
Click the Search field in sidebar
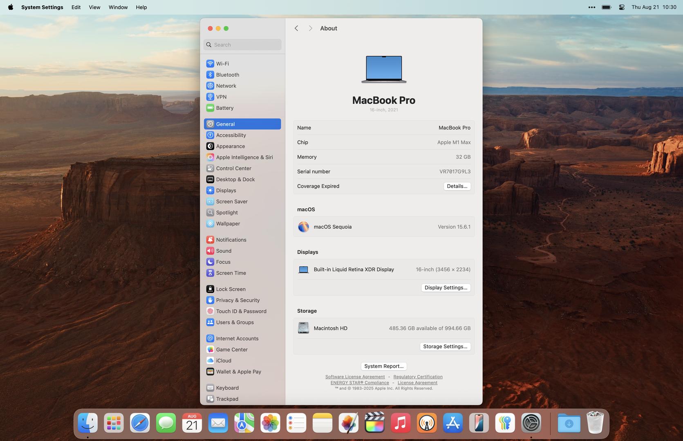tap(242, 45)
